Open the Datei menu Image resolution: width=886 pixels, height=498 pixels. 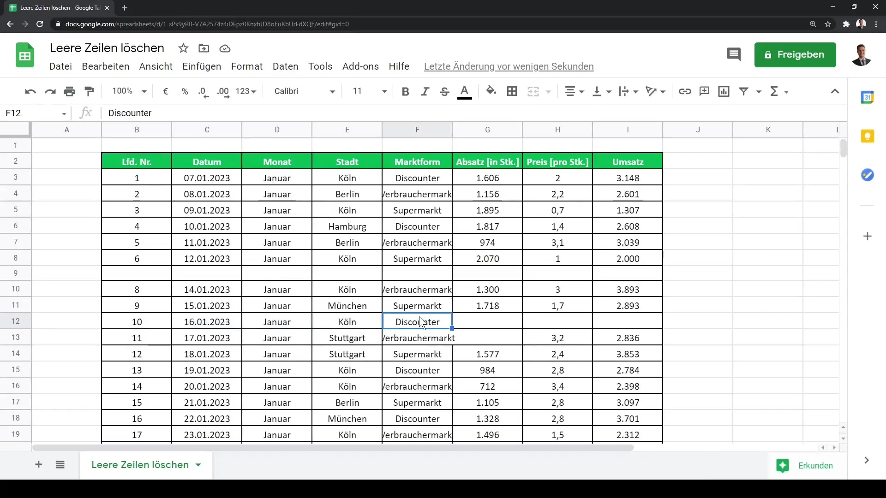point(60,66)
